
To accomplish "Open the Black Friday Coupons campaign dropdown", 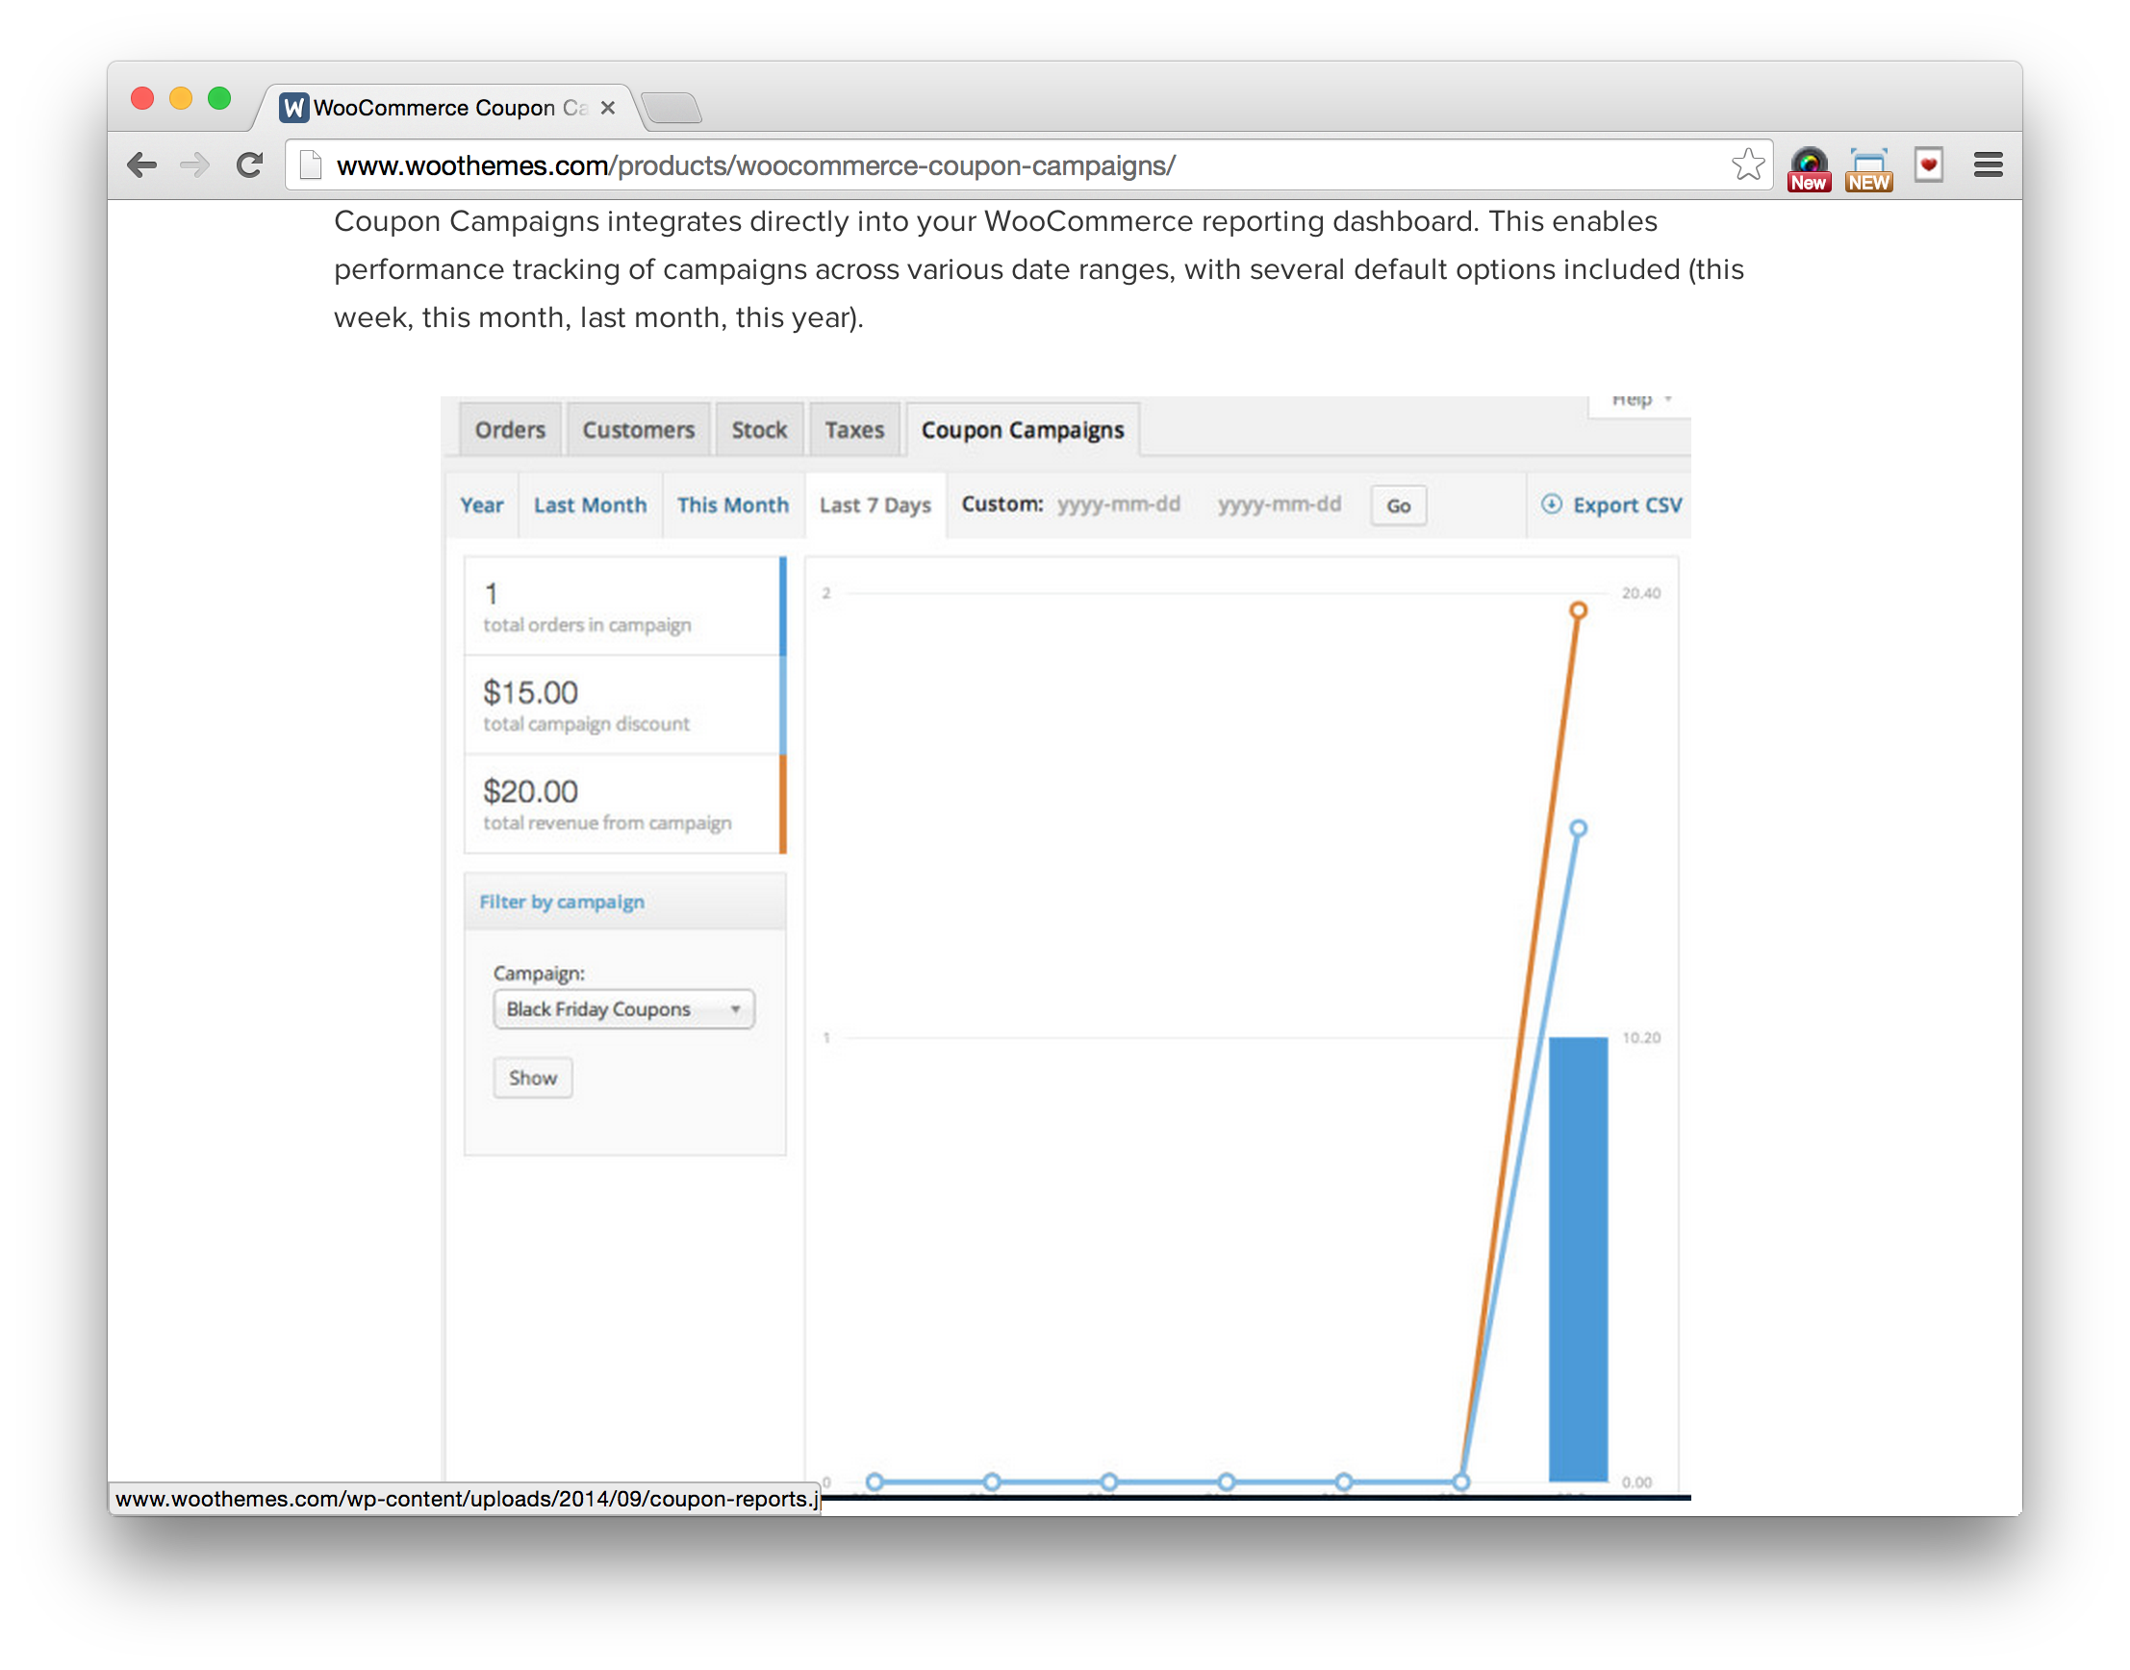I will [624, 1009].
